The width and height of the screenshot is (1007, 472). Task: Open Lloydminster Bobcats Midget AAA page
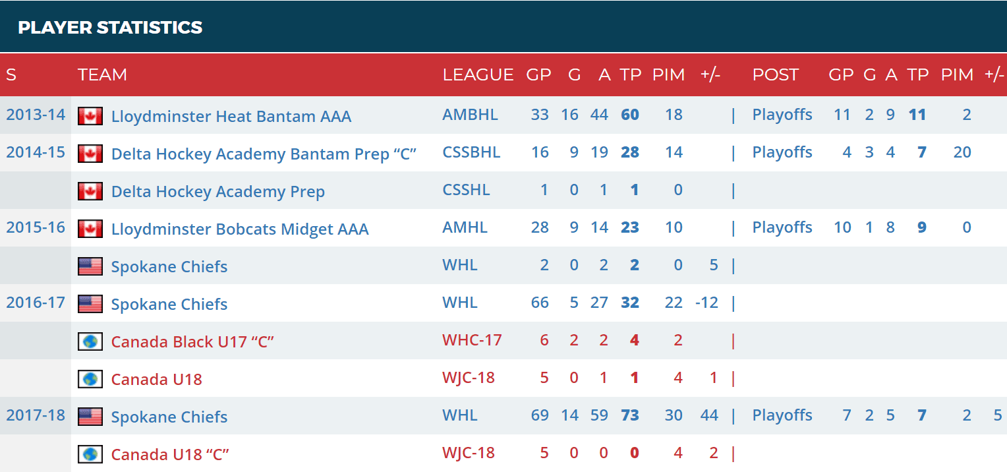click(x=240, y=229)
